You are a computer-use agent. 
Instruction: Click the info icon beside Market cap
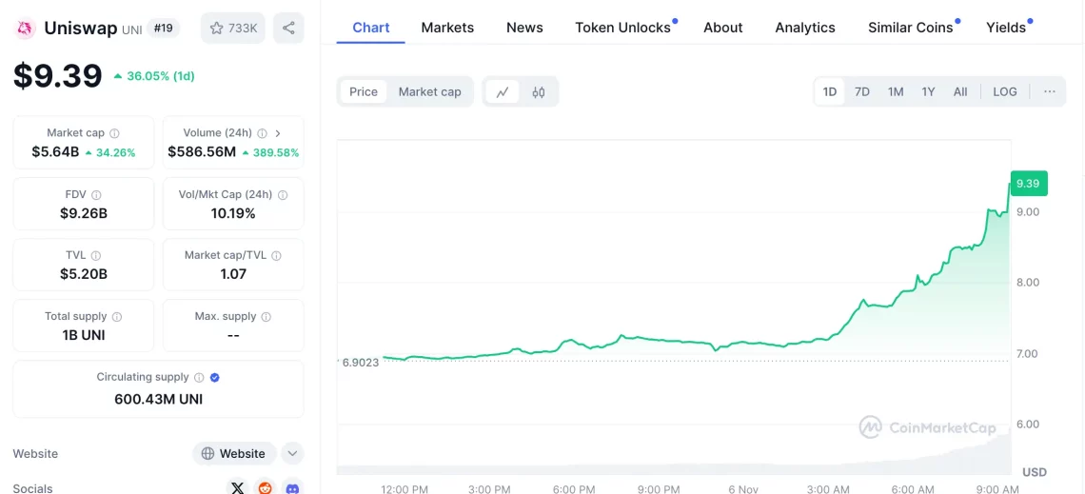[x=114, y=133]
